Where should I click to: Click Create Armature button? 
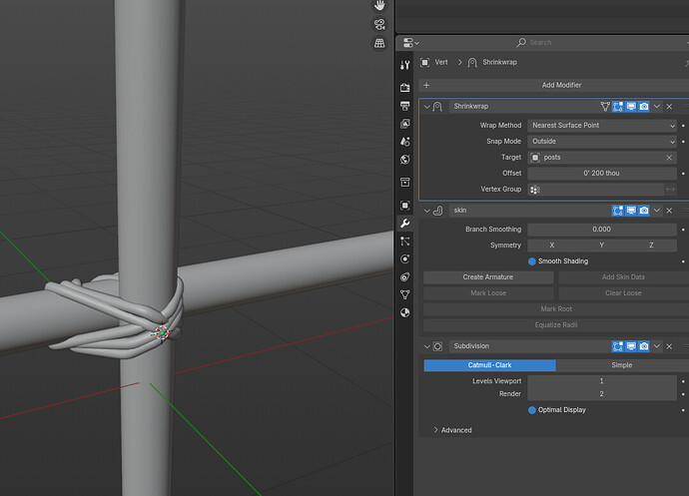pos(487,277)
